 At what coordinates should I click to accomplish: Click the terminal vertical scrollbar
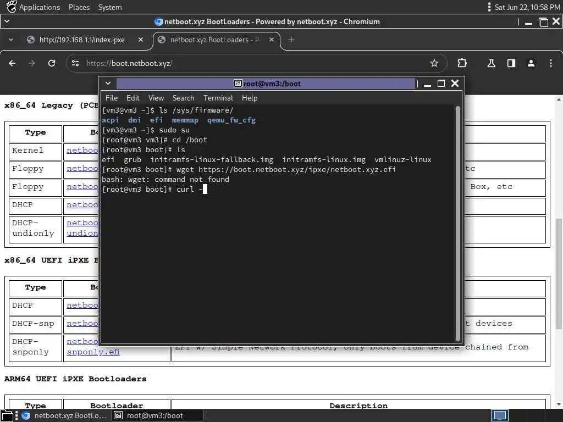click(x=458, y=223)
